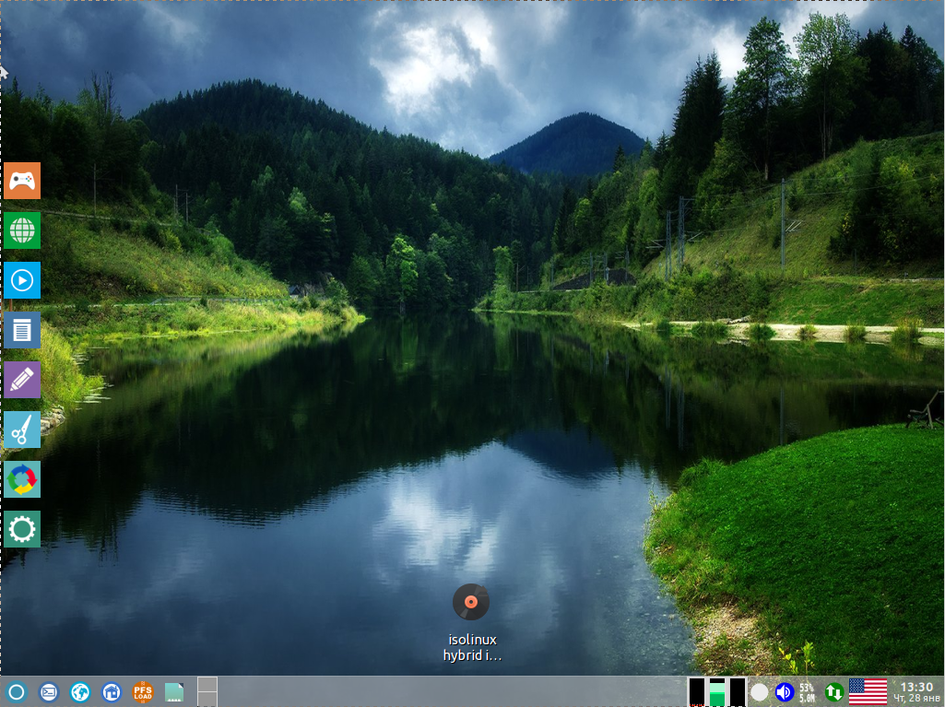Image resolution: width=945 pixels, height=707 pixels.
Task: Open the Games category with gamepad icon
Action: click(x=22, y=181)
